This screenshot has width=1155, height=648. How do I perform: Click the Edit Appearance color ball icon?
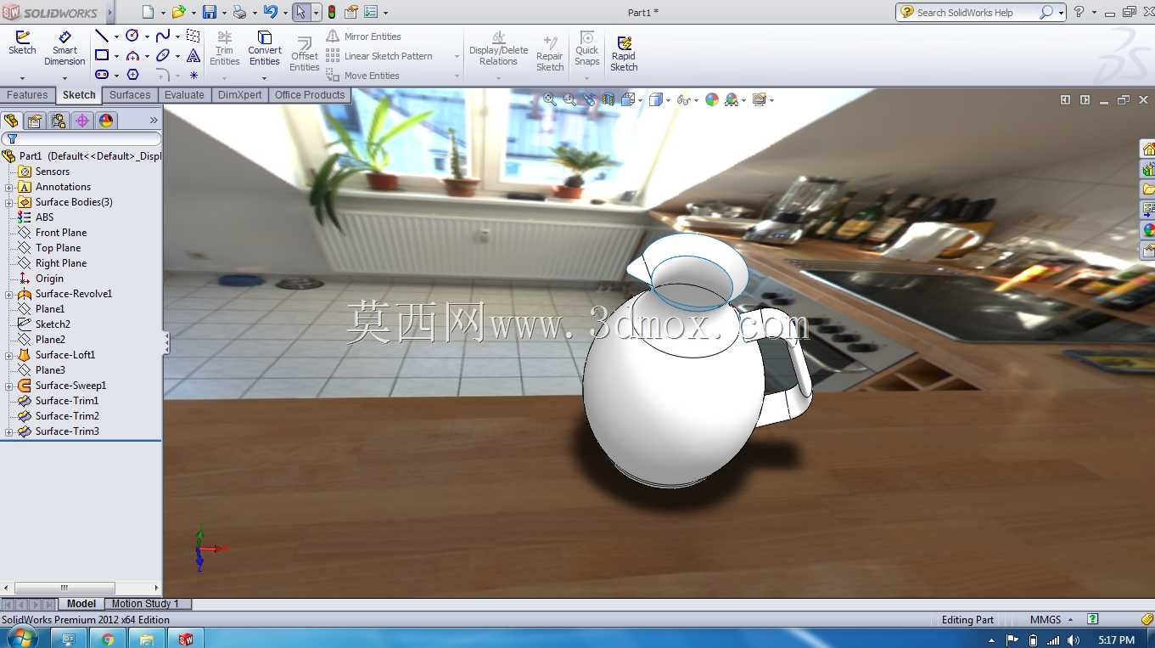click(711, 99)
